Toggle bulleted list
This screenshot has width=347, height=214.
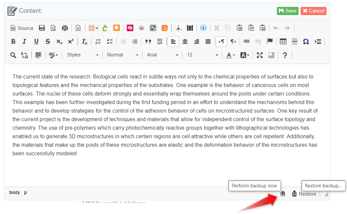[x=110, y=41]
